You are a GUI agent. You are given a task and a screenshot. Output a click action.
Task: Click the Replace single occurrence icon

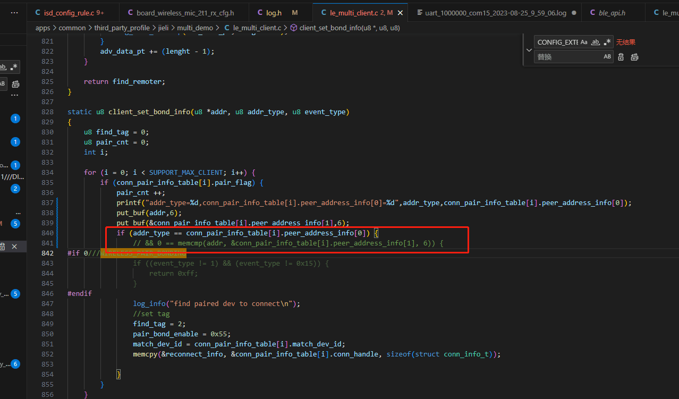point(621,57)
